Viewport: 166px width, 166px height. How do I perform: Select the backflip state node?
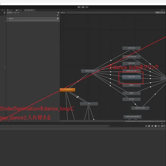(131, 85)
